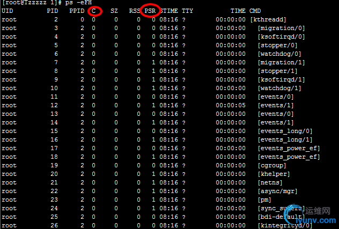
Task: Select the [migration/1] process name
Action: point(281,63)
